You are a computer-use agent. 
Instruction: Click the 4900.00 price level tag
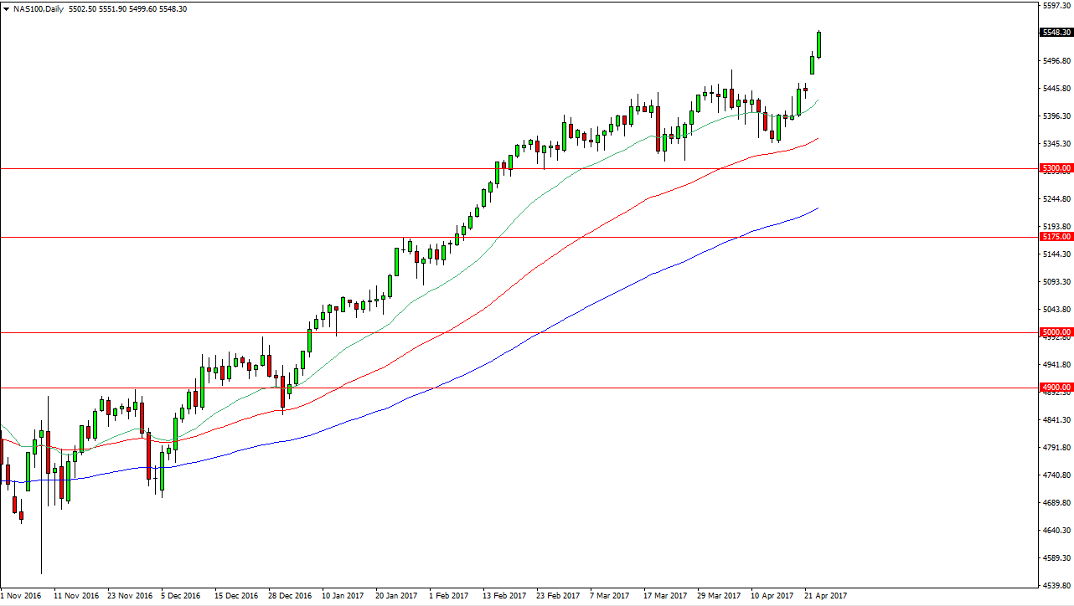pos(1055,387)
